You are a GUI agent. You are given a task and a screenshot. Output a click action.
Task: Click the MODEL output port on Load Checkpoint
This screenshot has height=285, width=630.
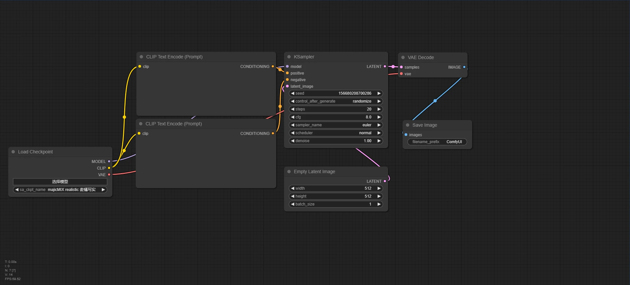(x=109, y=162)
